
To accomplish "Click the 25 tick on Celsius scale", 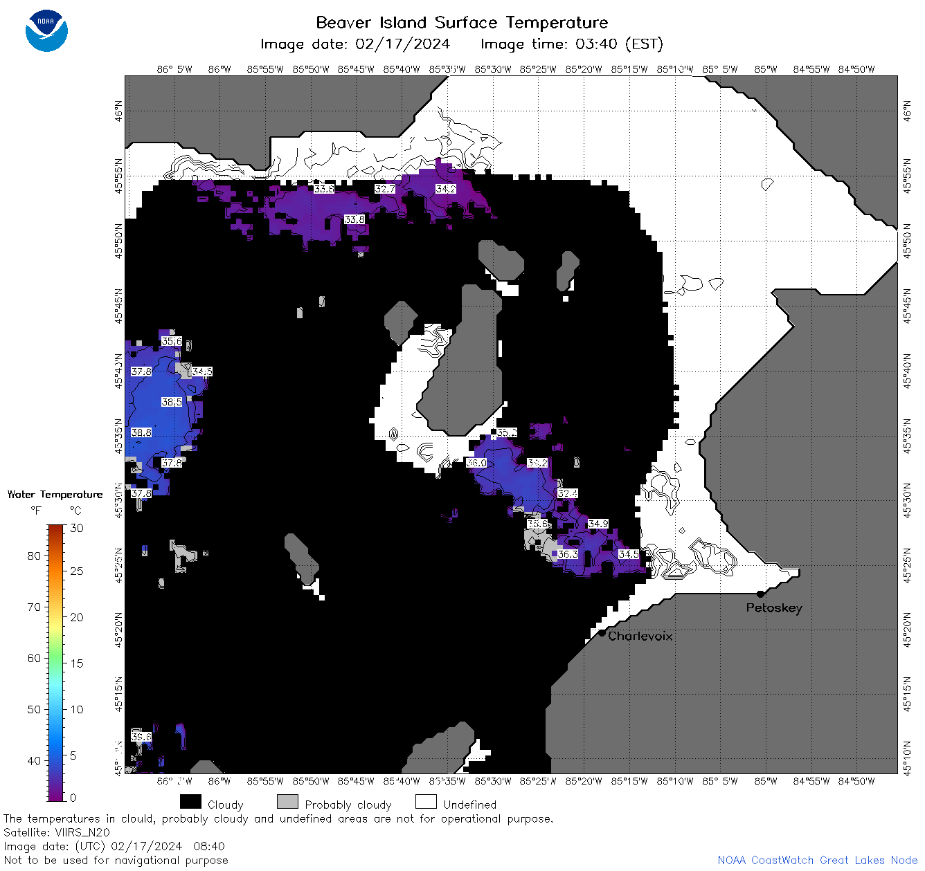I will point(77,571).
